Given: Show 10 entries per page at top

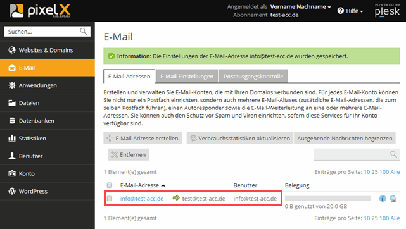Looking at the screenshot, I should pos(367,172).
